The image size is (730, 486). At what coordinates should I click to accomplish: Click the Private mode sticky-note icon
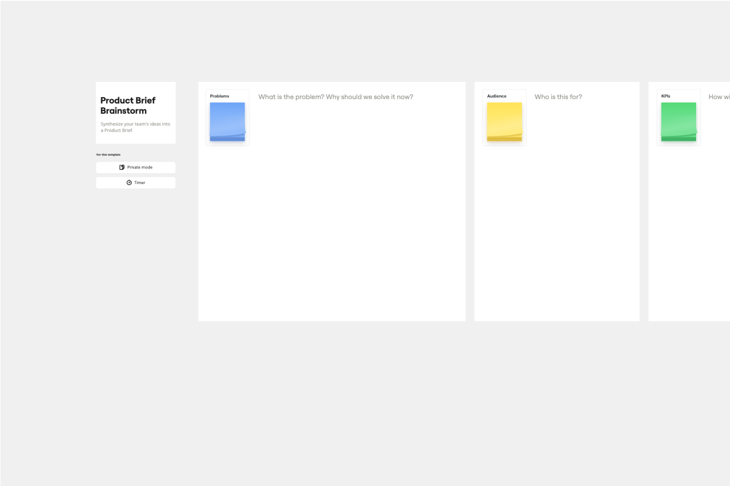pyautogui.click(x=122, y=167)
